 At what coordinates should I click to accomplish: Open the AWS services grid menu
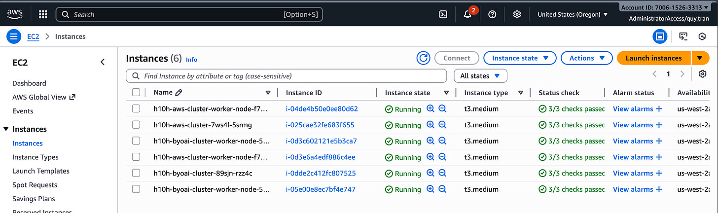point(43,14)
